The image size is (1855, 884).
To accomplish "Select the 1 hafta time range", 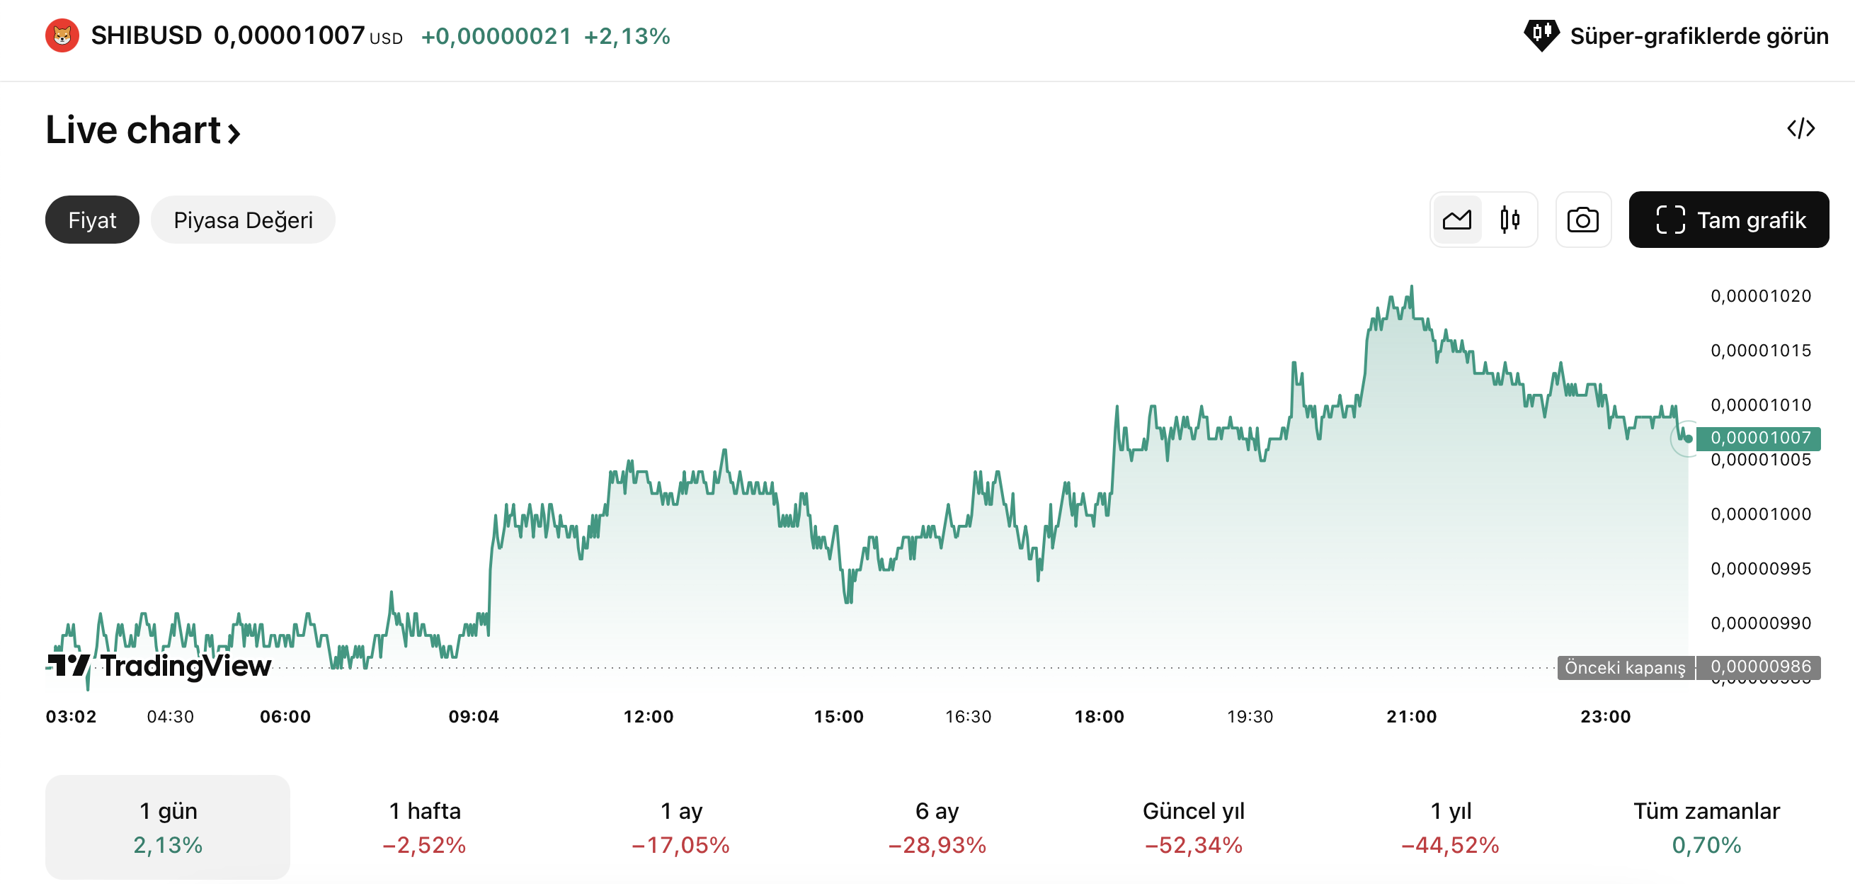I will (424, 827).
